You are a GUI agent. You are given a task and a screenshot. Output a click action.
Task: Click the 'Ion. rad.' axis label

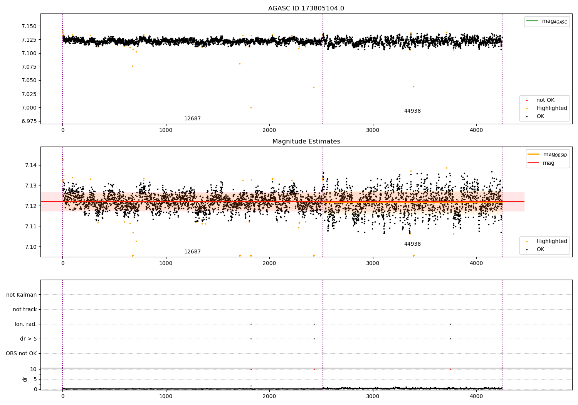[26, 324]
